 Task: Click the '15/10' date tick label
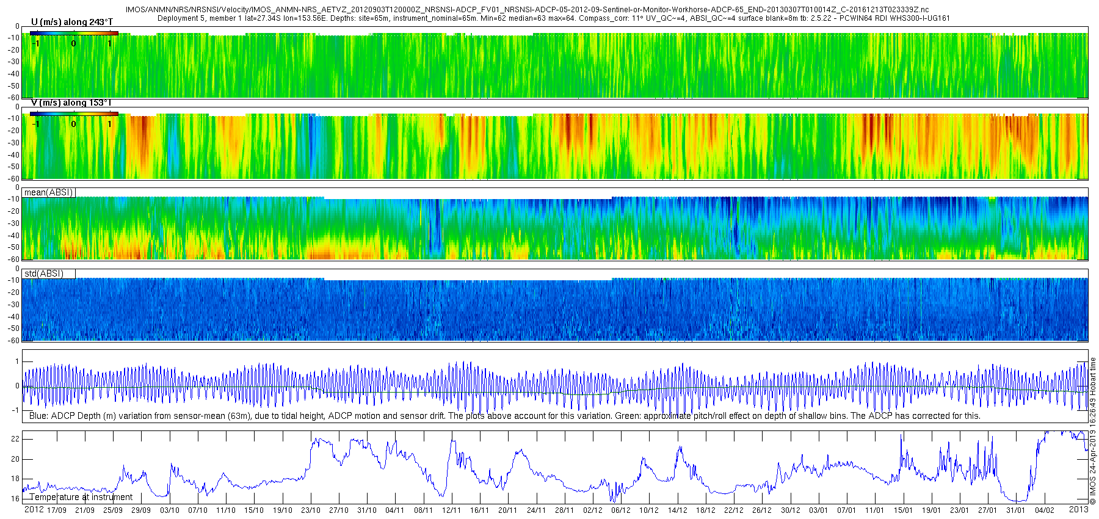[254, 510]
